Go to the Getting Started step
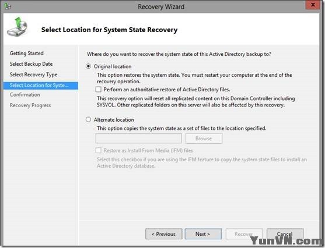The image size is (325, 248). click(x=26, y=53)
